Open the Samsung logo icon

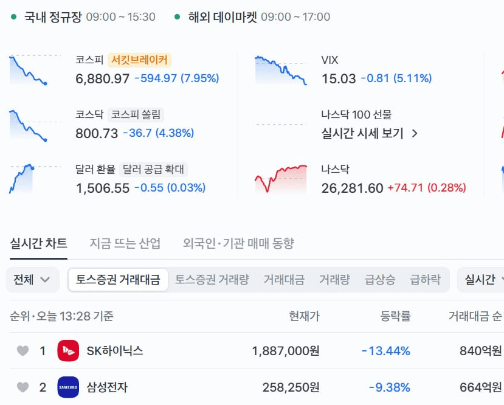pos(68,387)
